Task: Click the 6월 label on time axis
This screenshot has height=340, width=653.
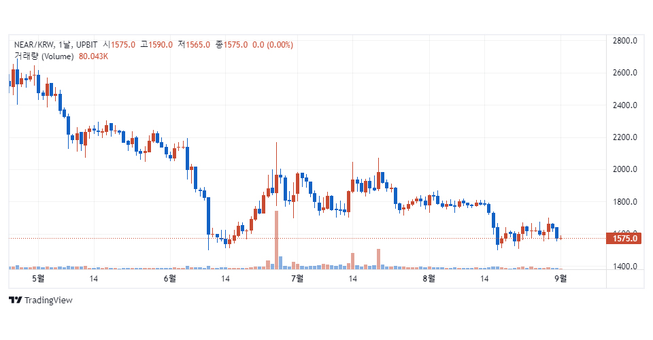Action: point(169,278)
